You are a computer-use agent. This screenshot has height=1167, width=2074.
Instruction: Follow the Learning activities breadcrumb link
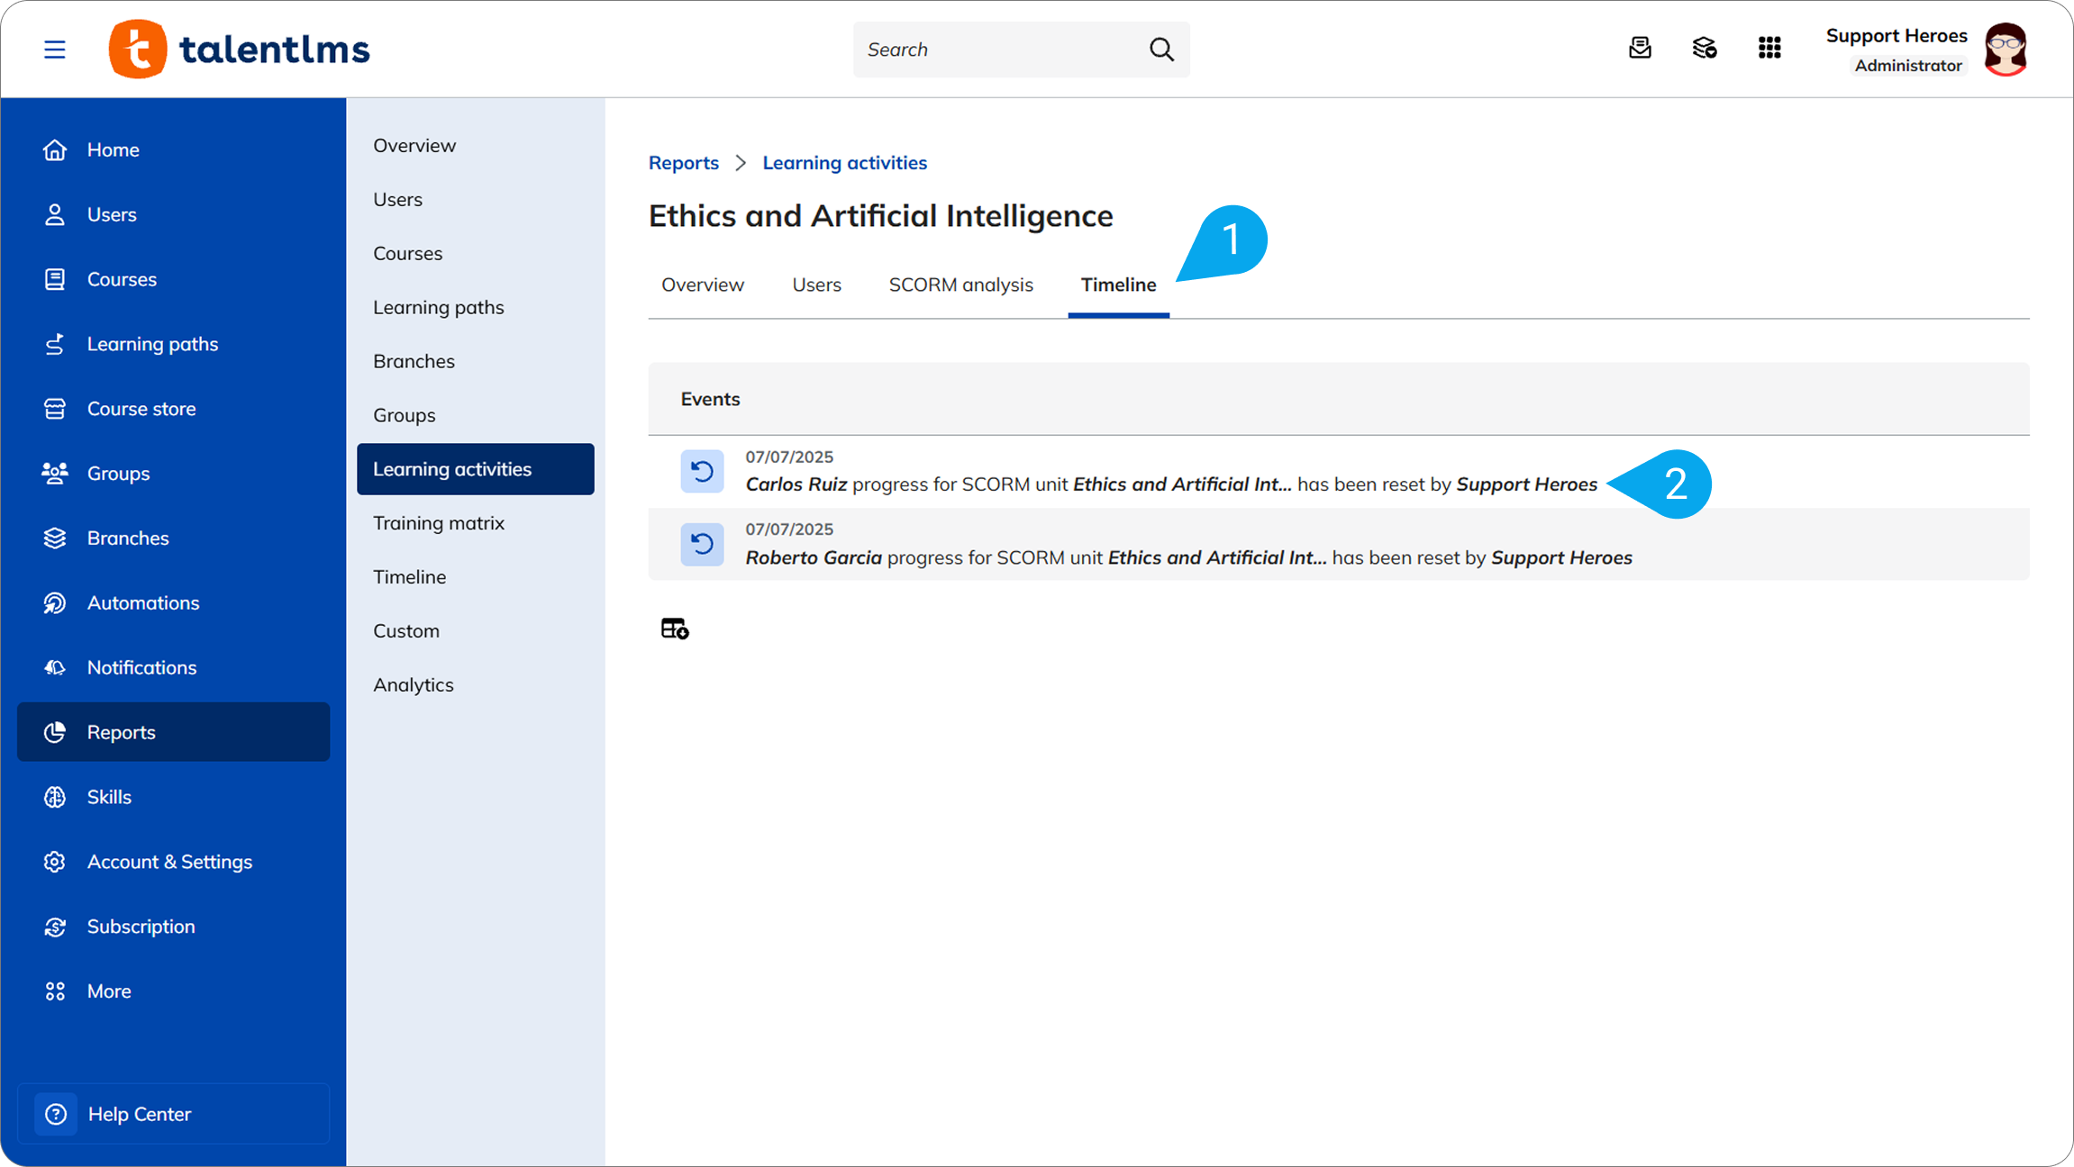844,163
